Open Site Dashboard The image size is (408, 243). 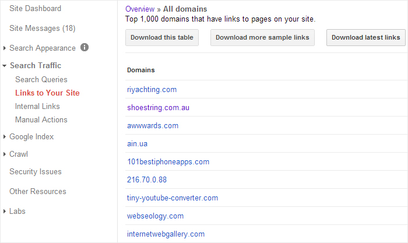(x=35, y=9)
